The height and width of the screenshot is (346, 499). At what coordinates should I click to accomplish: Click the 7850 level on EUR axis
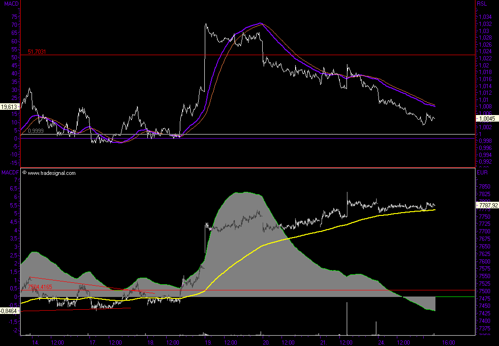[484, 187]
